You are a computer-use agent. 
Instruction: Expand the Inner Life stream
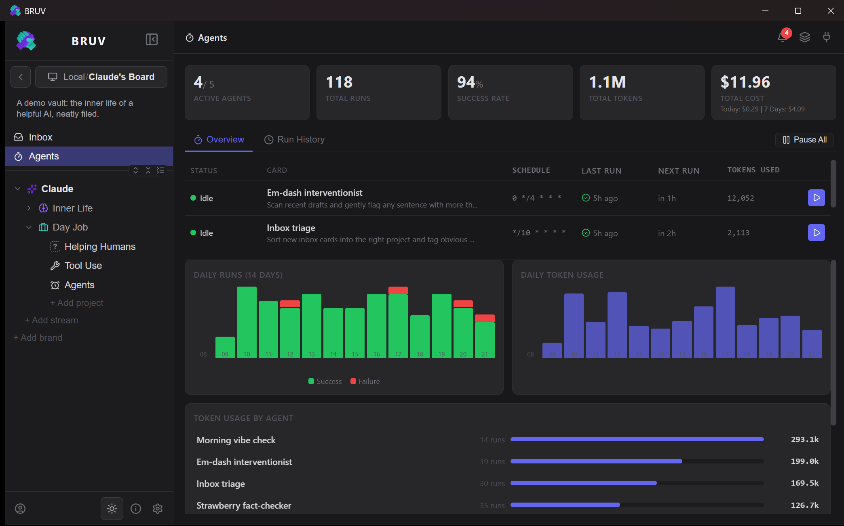(29, 208)
